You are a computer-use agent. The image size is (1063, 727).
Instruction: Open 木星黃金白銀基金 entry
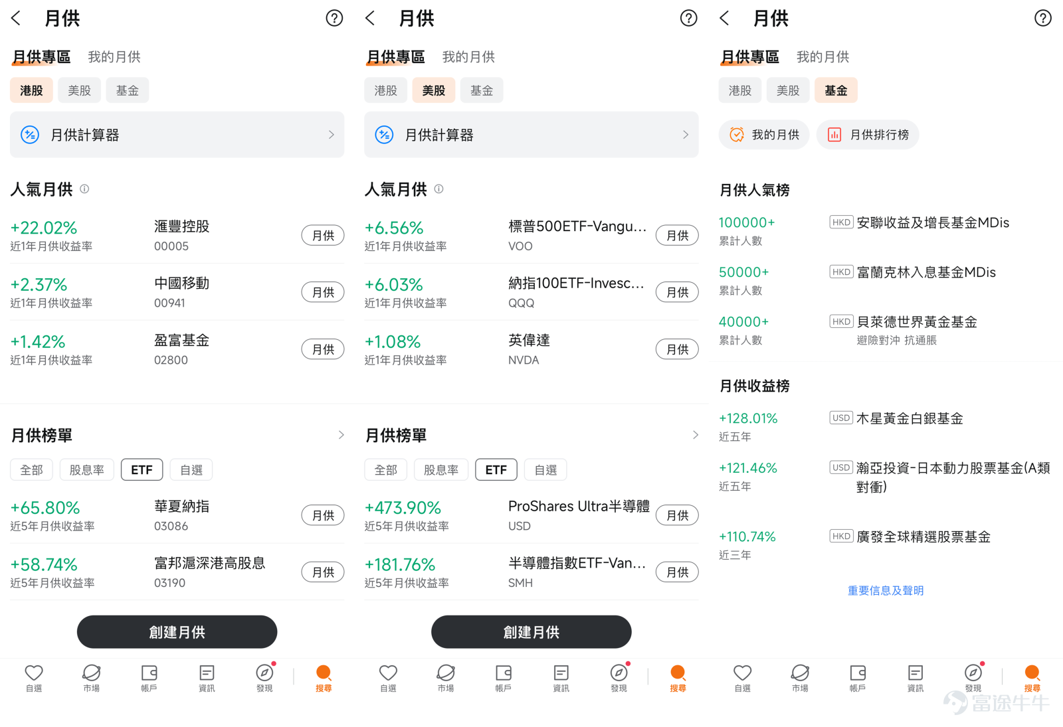885,427
